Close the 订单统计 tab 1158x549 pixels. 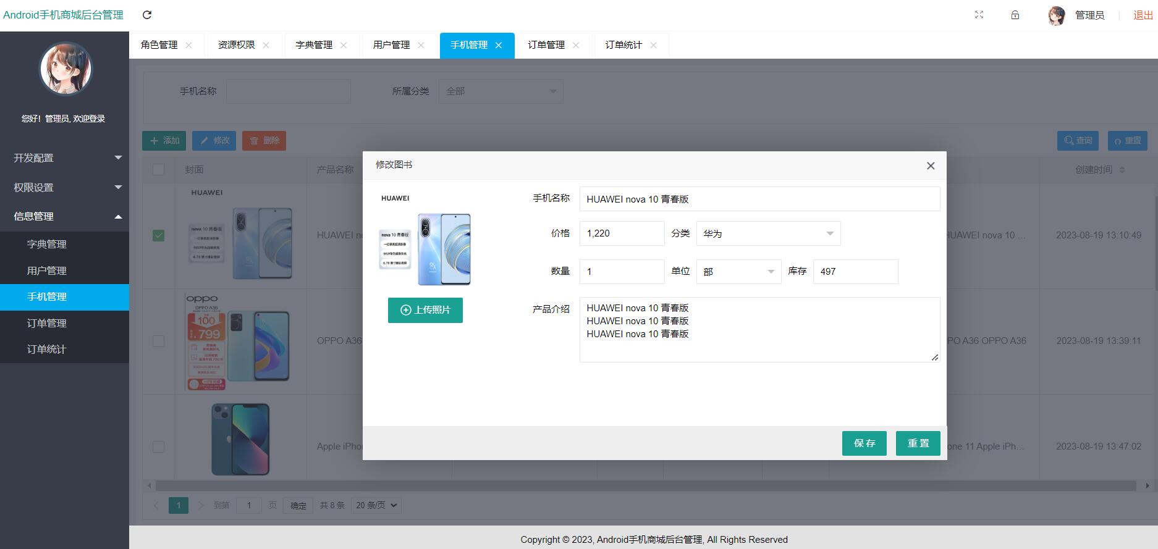pos(653,45)
